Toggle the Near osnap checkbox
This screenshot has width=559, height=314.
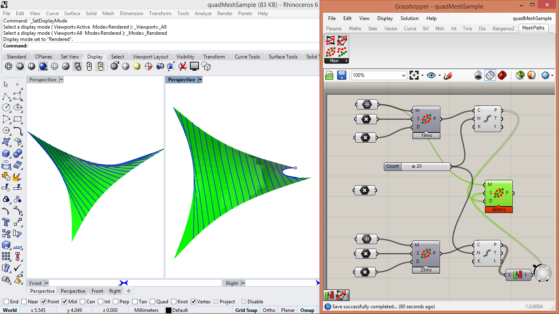tap(24, 302)
